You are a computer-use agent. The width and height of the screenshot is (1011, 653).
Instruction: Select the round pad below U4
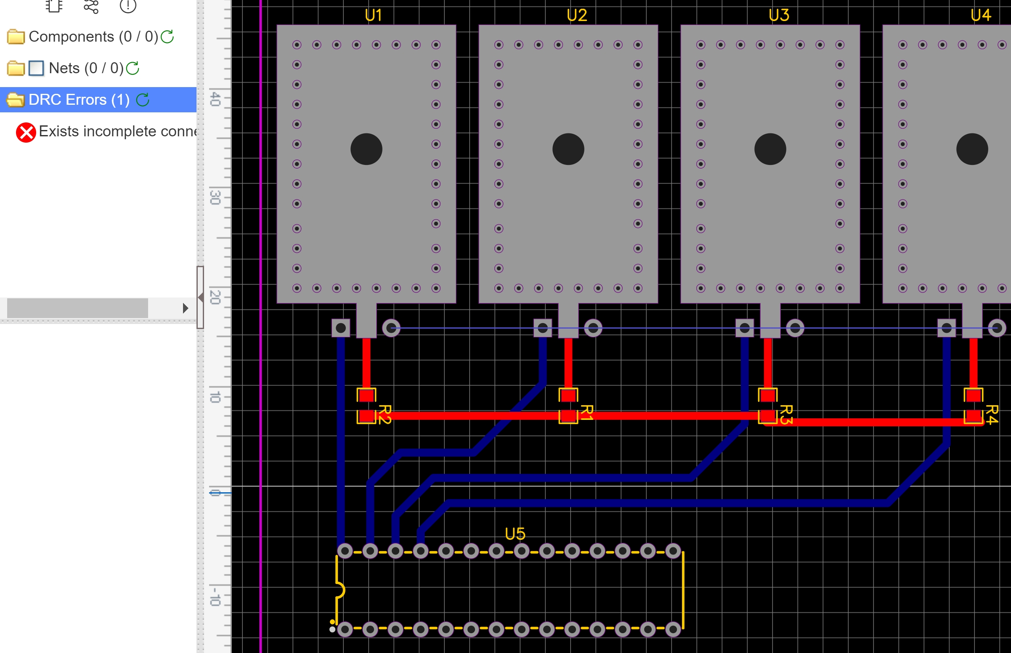click(997, 328)
